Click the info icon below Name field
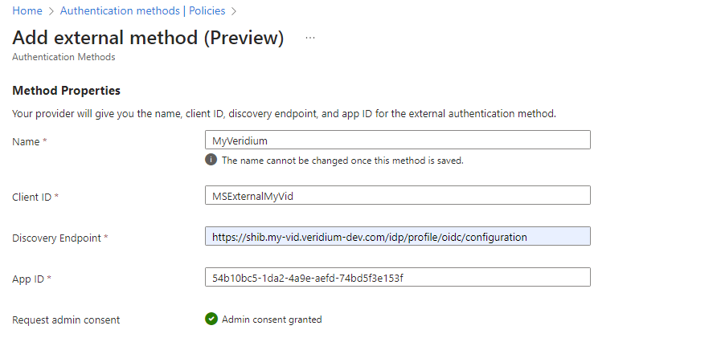 click(x=211, y=160)
